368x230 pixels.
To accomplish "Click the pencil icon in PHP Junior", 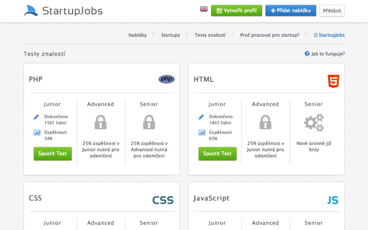I will click(x=37, y=117).
